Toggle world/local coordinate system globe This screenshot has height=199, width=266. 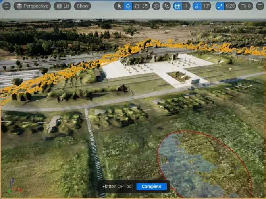click(x=156, y=6)
